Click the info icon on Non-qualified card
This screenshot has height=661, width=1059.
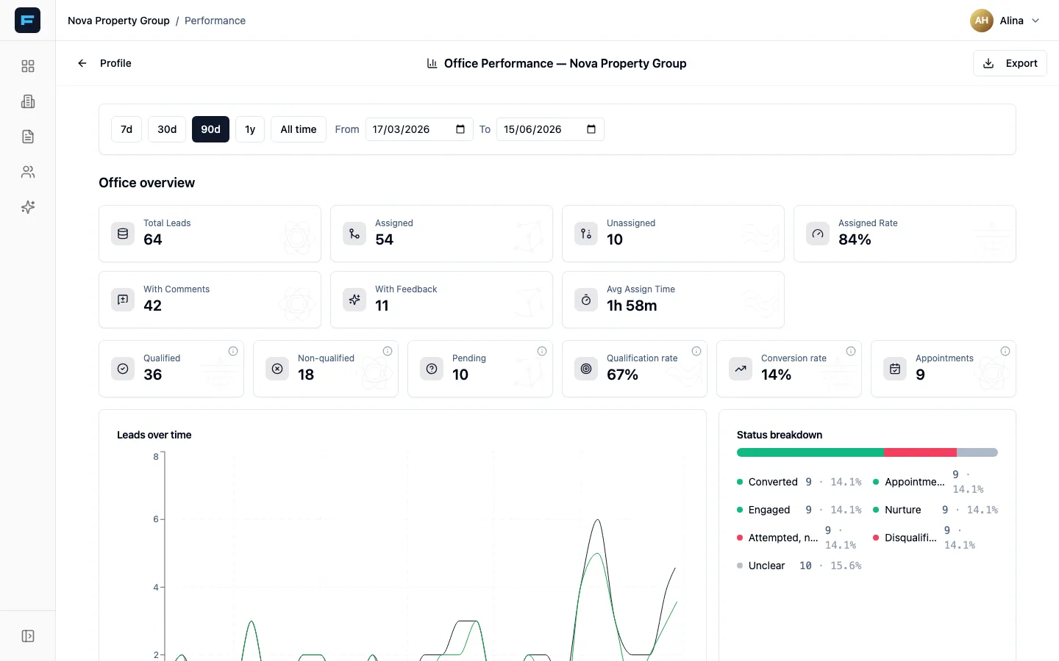click(388, 351)
